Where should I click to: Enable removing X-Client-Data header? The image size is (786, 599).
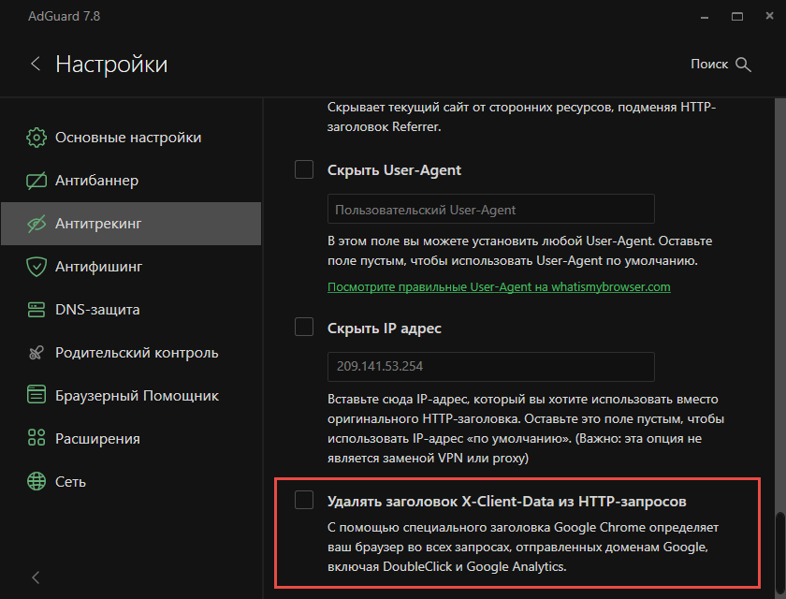click(x=303, y=501)
